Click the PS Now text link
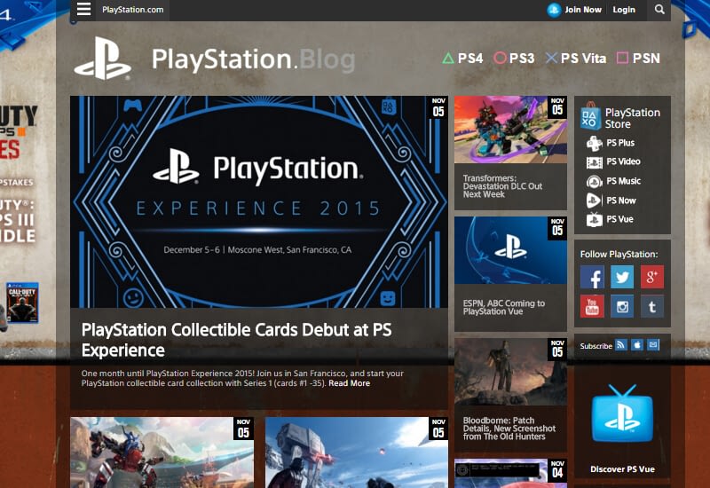710x488 pixels. [620, 201]
